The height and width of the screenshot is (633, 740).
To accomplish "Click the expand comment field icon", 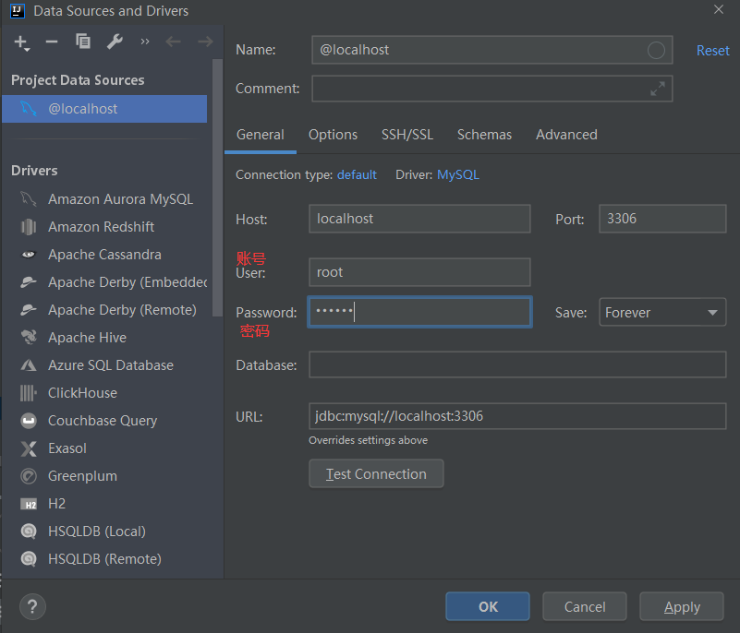I will coord(658,89).
